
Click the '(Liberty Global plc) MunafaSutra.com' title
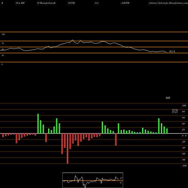[x=168, y=3]
